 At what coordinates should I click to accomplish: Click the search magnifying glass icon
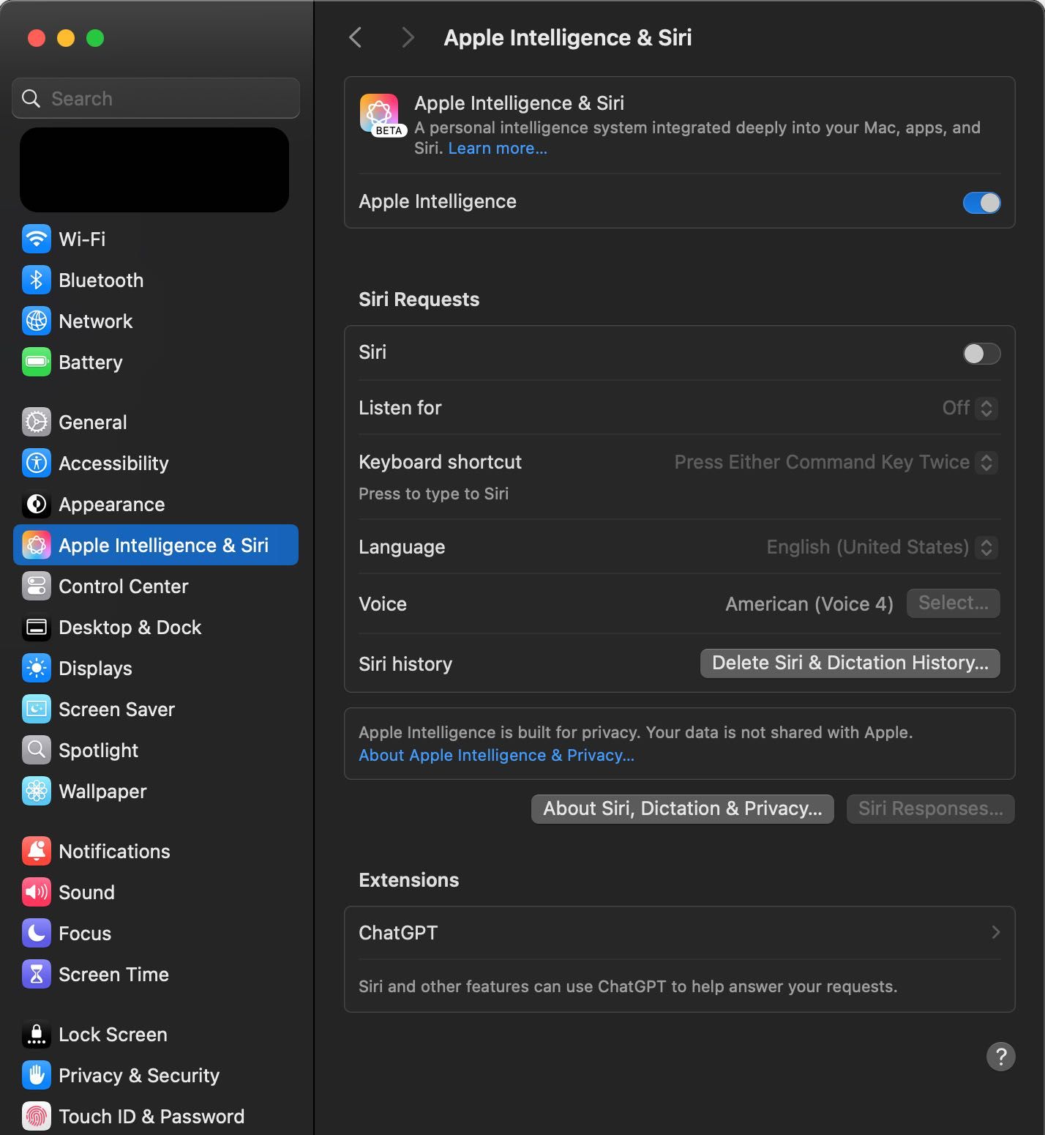31,98
